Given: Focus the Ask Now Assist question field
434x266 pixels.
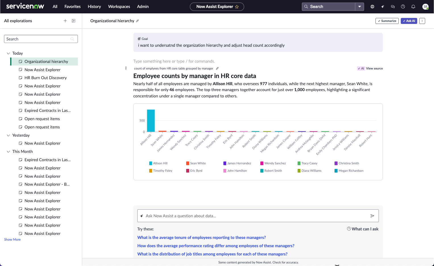Looking at the screenshot, I should (x=258, y=216).
